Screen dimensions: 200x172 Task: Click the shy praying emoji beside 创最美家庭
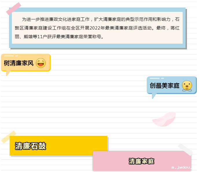point(187,86)
